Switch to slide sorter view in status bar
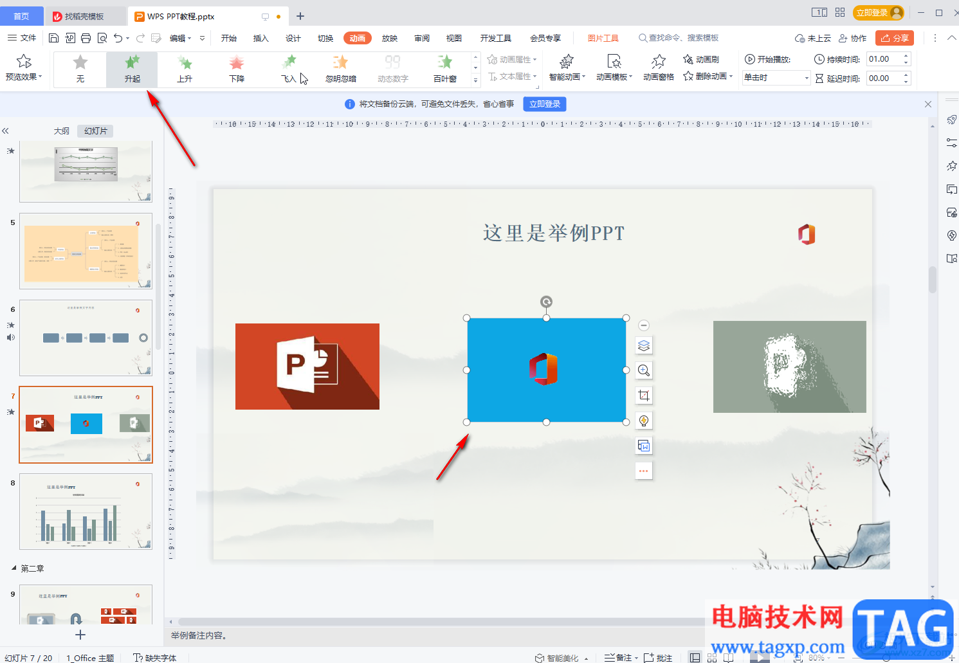The image size is (959, 663). tap(712, 657)
